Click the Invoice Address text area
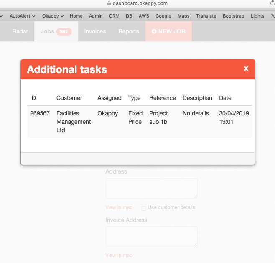Screen dimensions: 275x263 click(152, 237)
